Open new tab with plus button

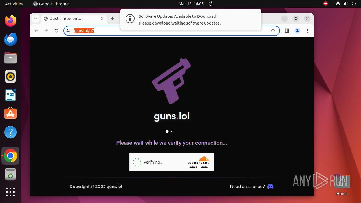(112, 19)
